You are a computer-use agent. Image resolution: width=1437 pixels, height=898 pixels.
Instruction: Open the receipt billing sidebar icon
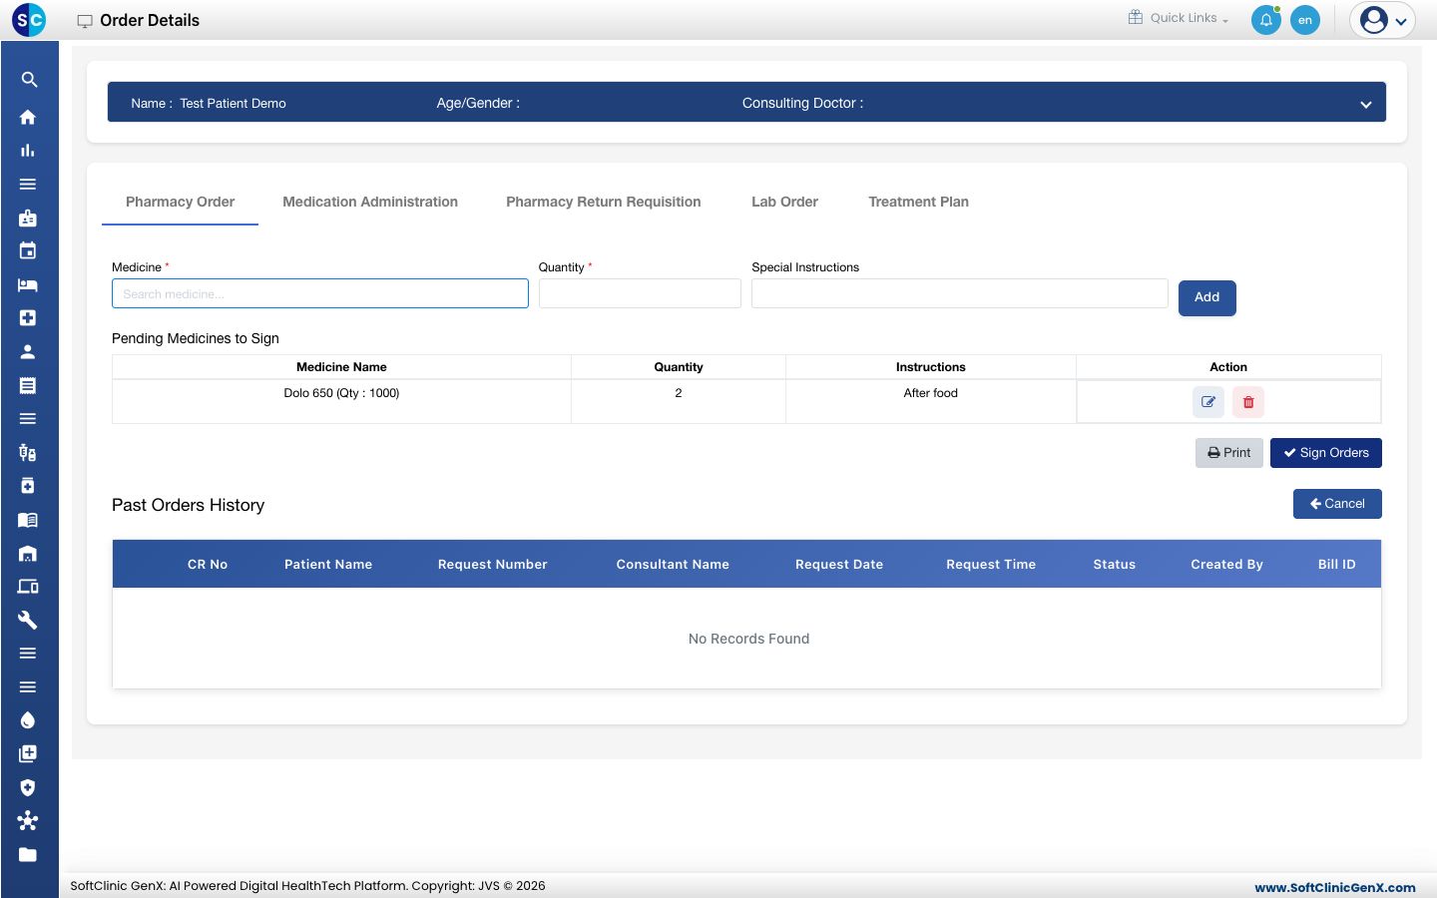tap(28, 385)
